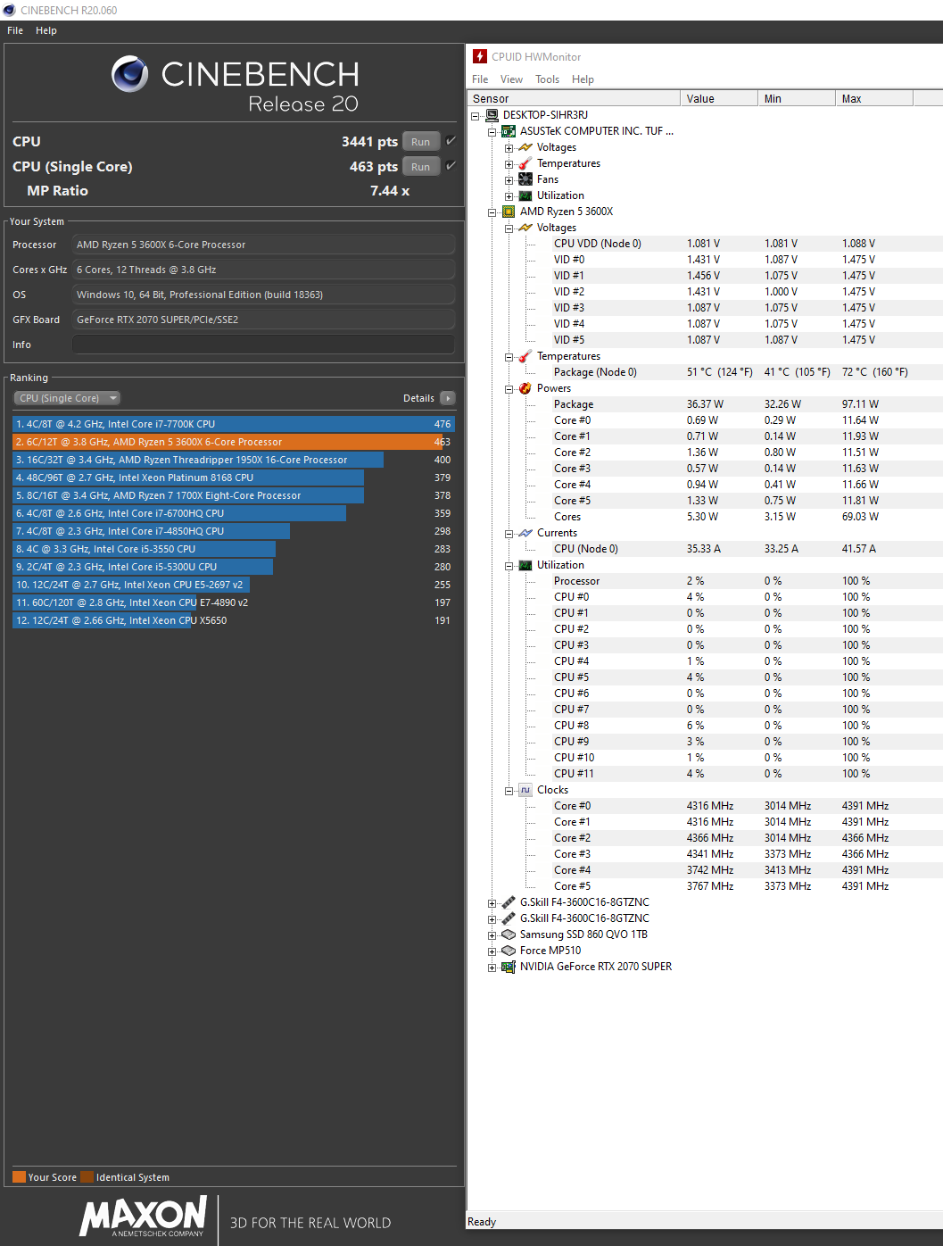Click the Powers flame icon
Screen dimensions: 943x1246
pos(525,388)
